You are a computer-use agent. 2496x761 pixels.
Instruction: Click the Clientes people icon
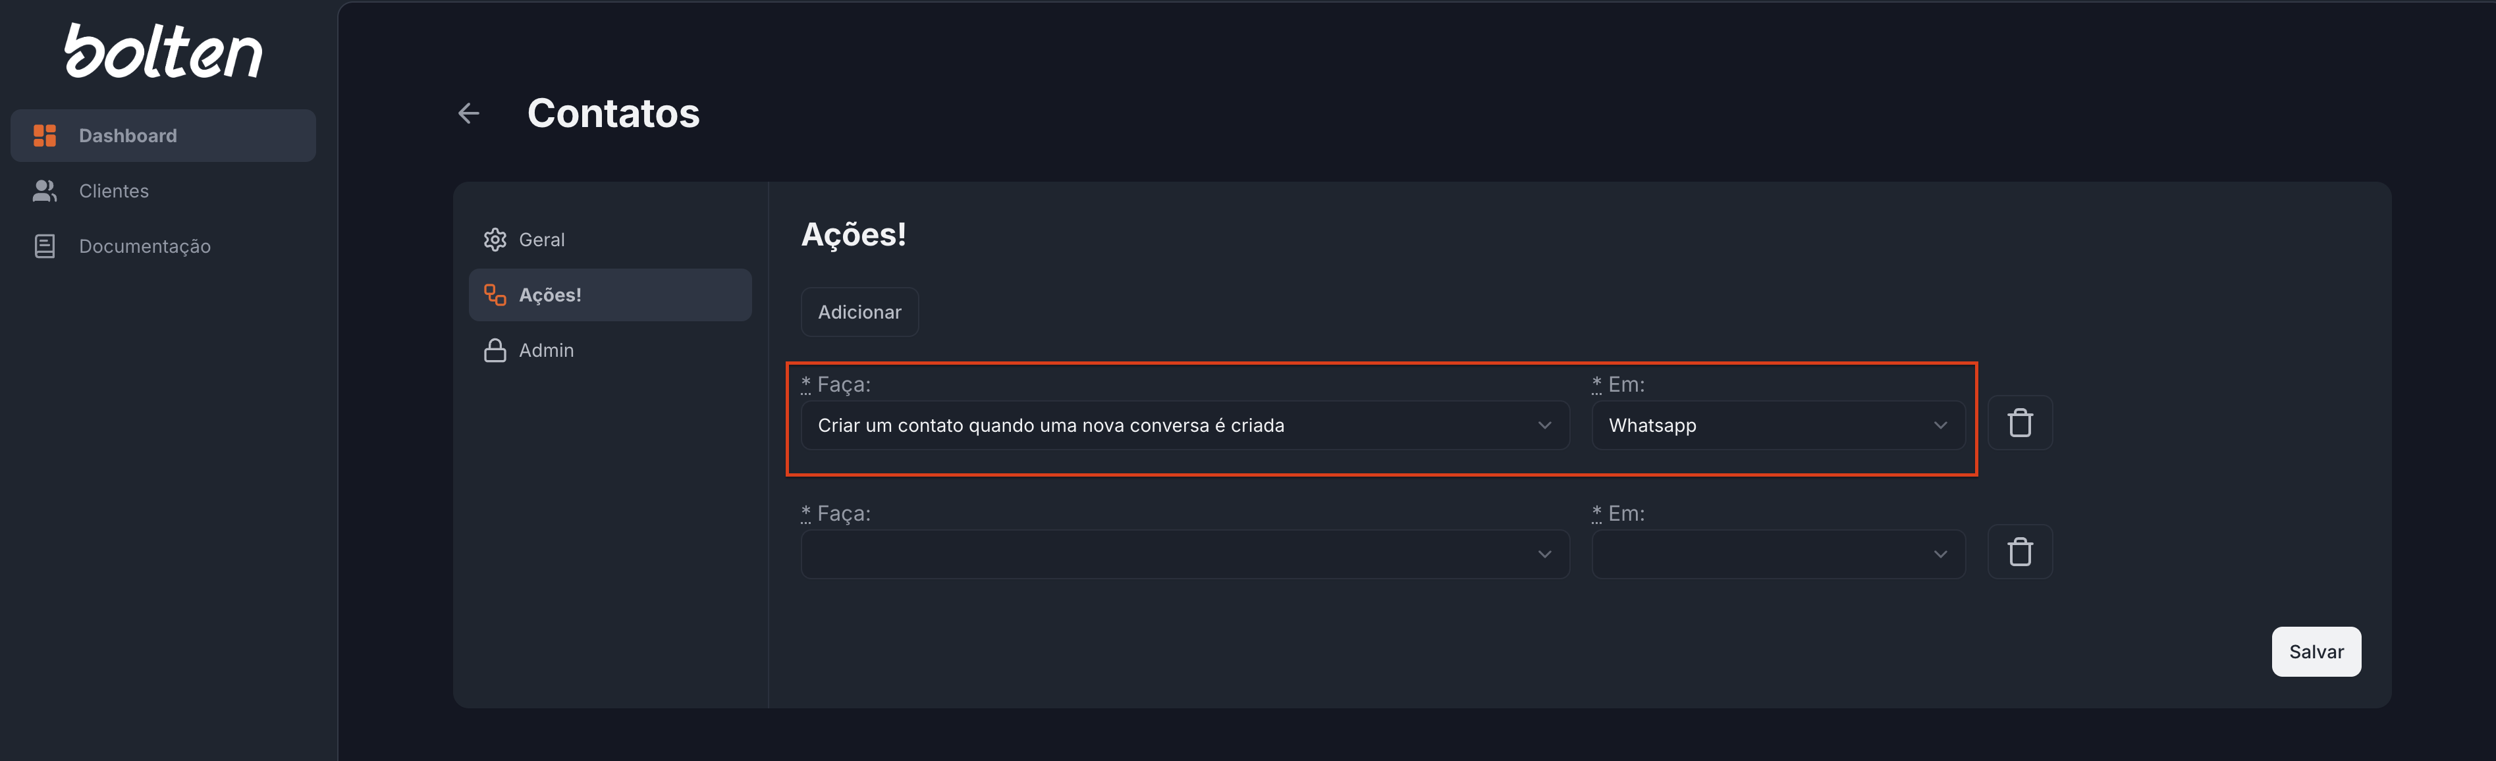click(45, 191)
